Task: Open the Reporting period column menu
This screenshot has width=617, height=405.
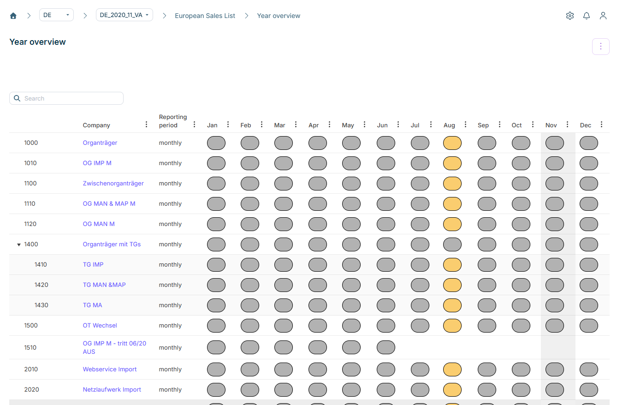Action: click(195, 125)
